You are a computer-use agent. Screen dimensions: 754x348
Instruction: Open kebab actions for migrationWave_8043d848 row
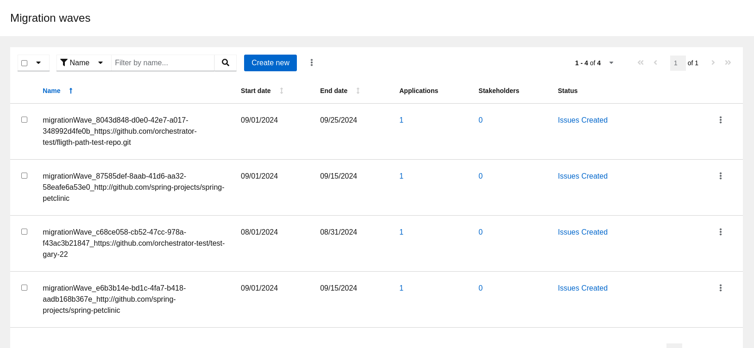click(720, 120)
